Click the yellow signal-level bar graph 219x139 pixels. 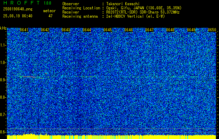pyautogui.click(x=111, y=137)
